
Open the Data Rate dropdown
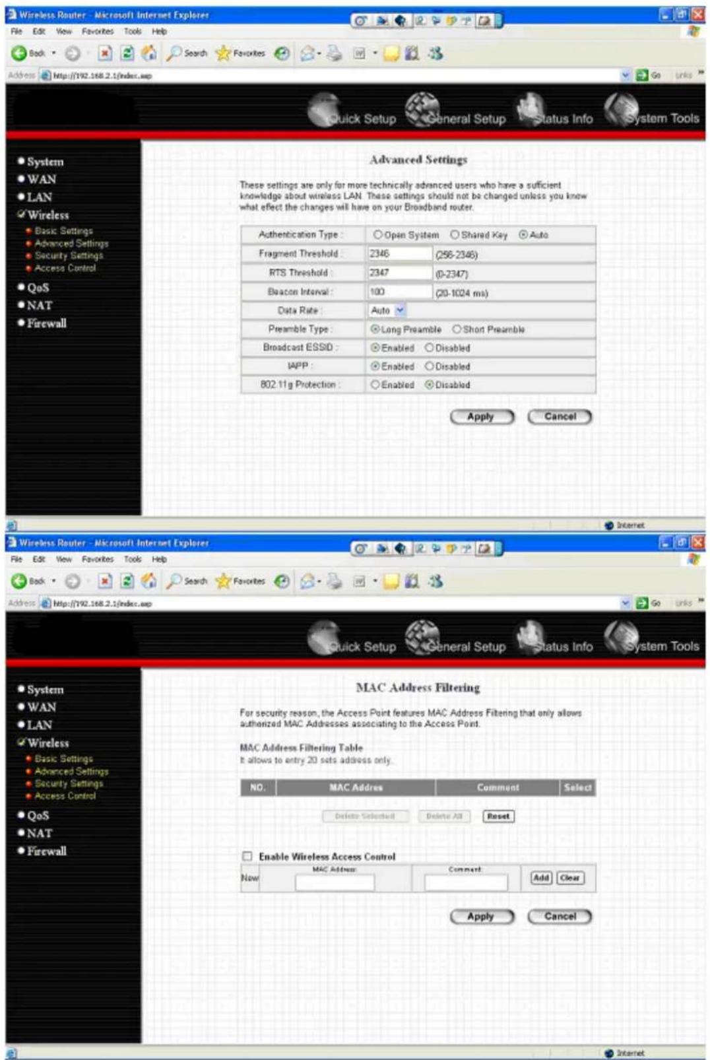pos(388,310)
